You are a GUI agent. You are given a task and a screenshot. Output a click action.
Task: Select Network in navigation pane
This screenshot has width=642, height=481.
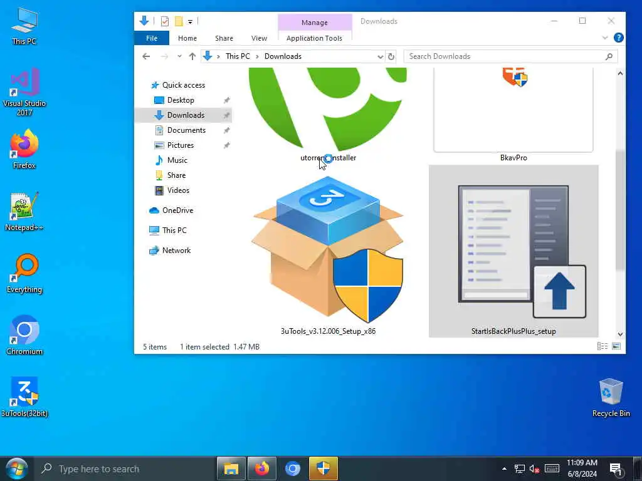(x=176, y=251)
